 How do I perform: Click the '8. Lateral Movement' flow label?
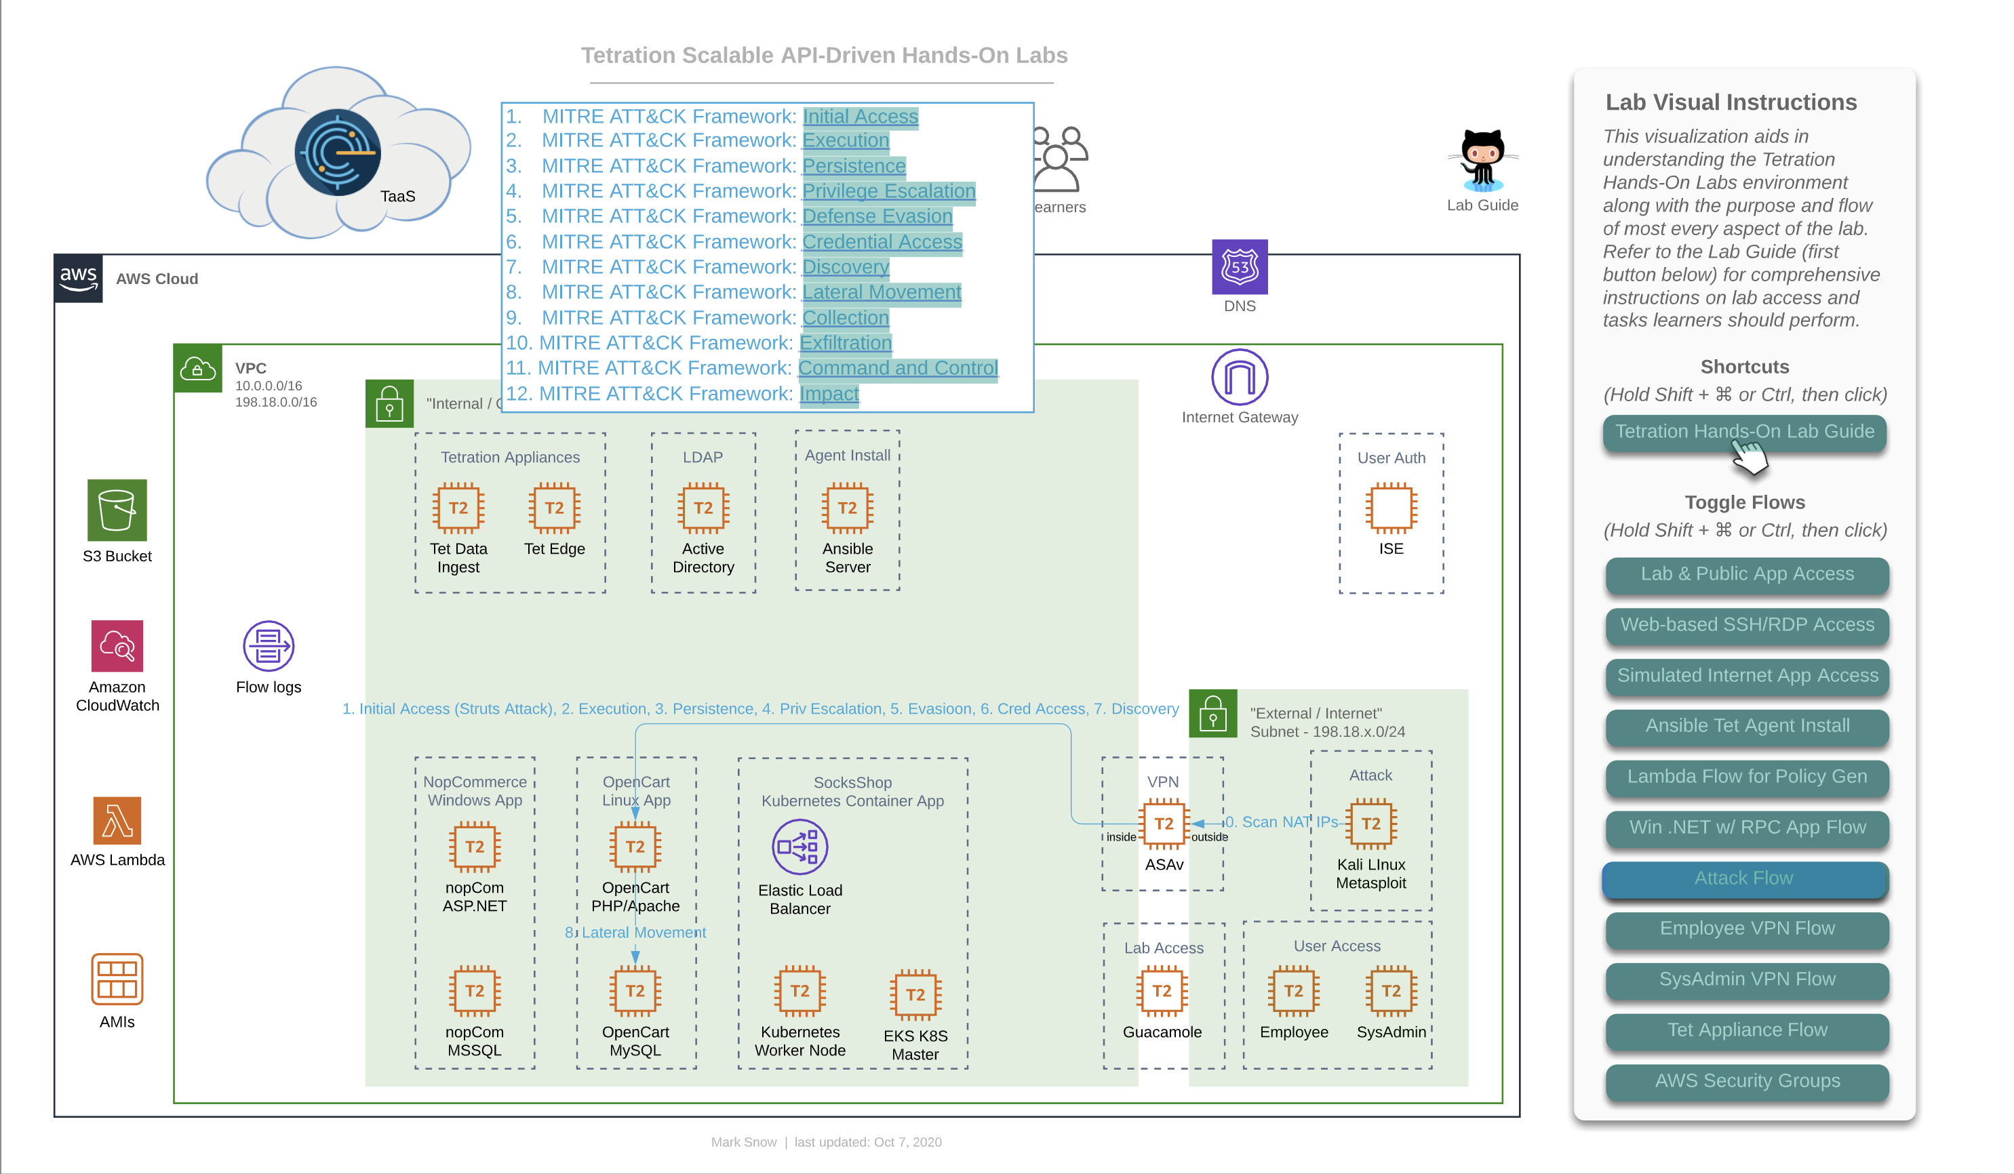tap(635, 933)
